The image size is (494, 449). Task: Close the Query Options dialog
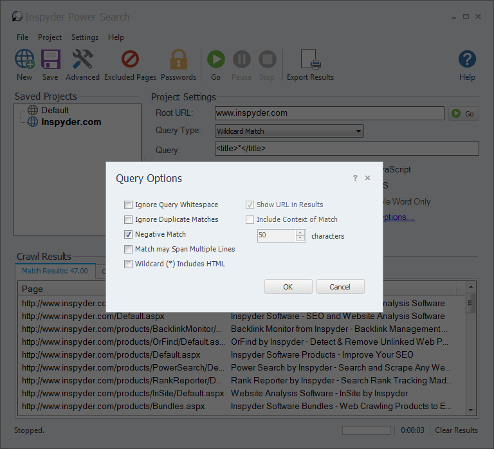pyautogui.click(x=367, y=178)
